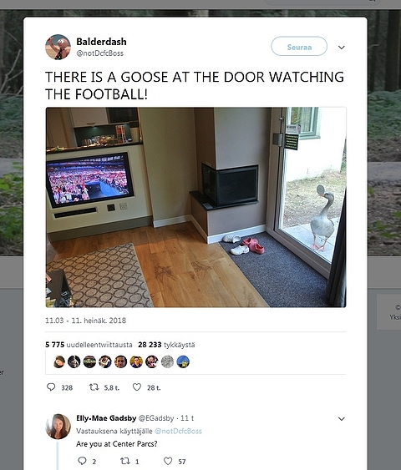The height and width of the screenshot is (470, 401).
Task: Open the tweet options chevron next to Seuraa
Action: pos(342,48)
